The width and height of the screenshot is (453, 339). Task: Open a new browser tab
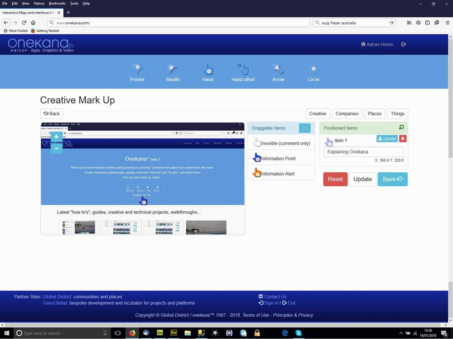[68, 12]
